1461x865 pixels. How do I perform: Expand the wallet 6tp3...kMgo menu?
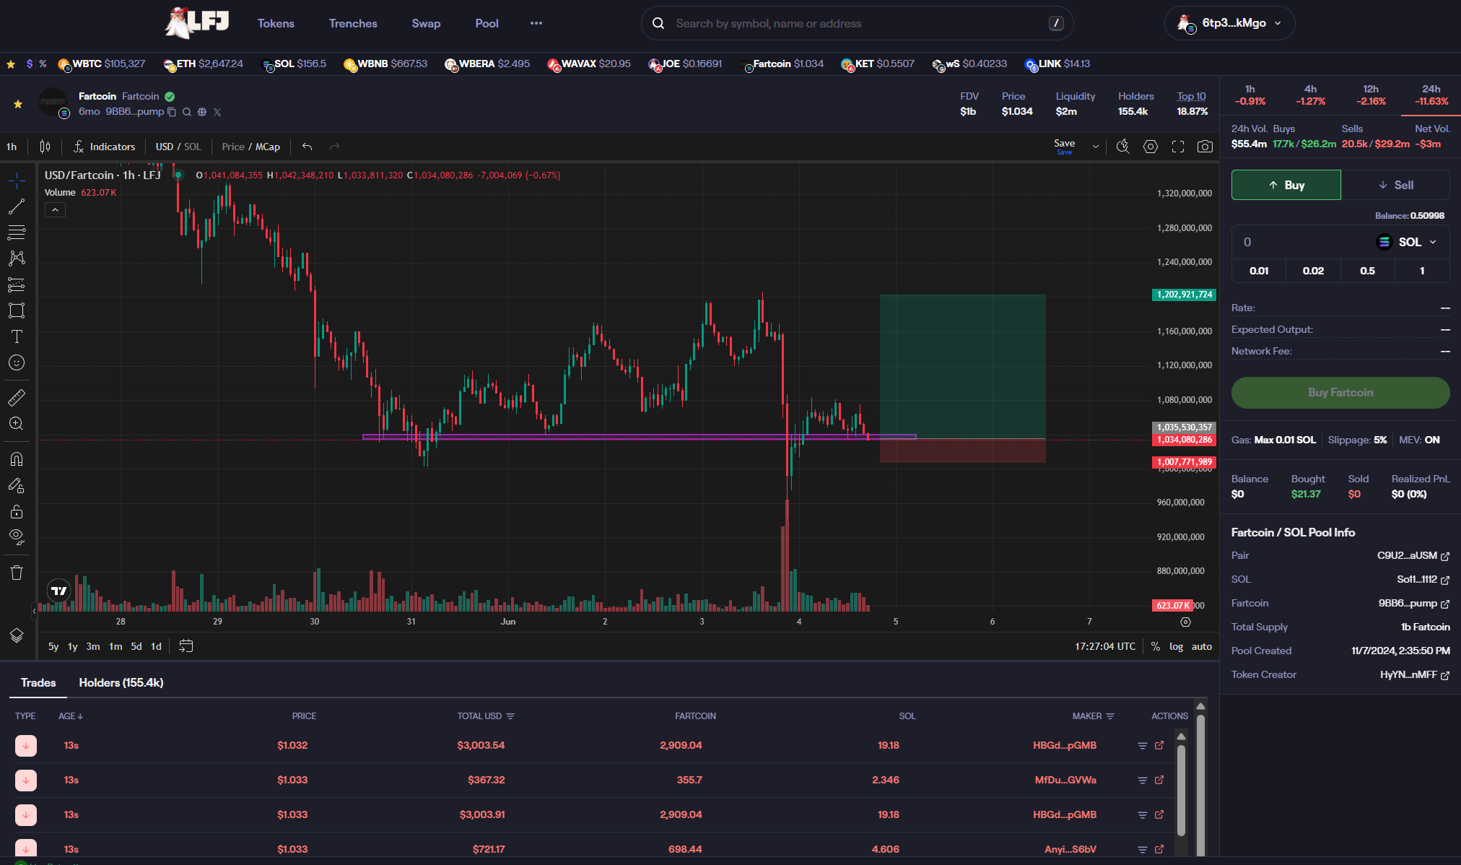(x=1229, y=23)
